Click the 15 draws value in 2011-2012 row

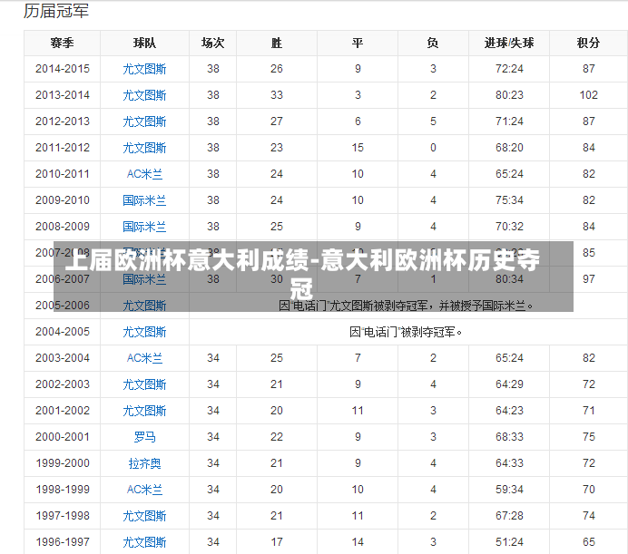(x=358, y=148)
